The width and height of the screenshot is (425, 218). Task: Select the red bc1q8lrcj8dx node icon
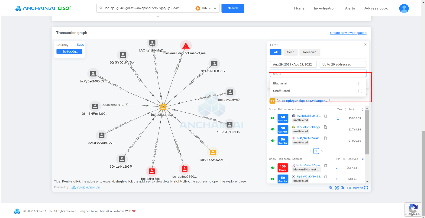(x=152, y=171)
